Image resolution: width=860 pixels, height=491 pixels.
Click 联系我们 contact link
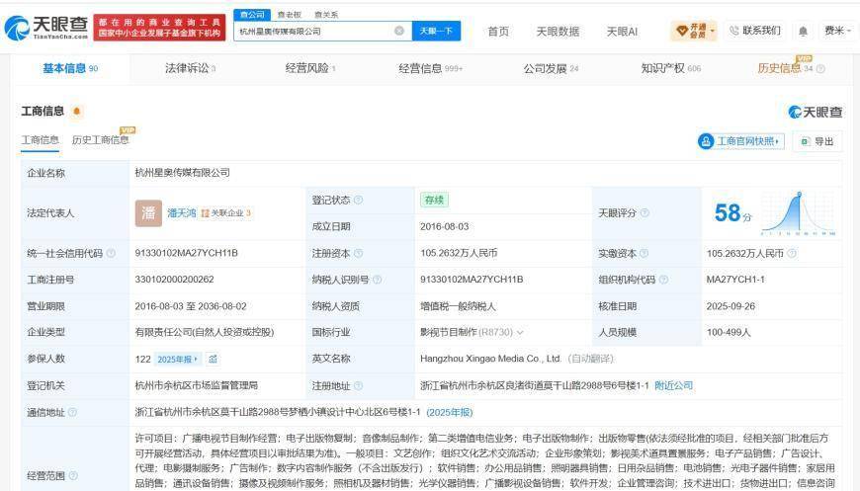pos(755,31)
